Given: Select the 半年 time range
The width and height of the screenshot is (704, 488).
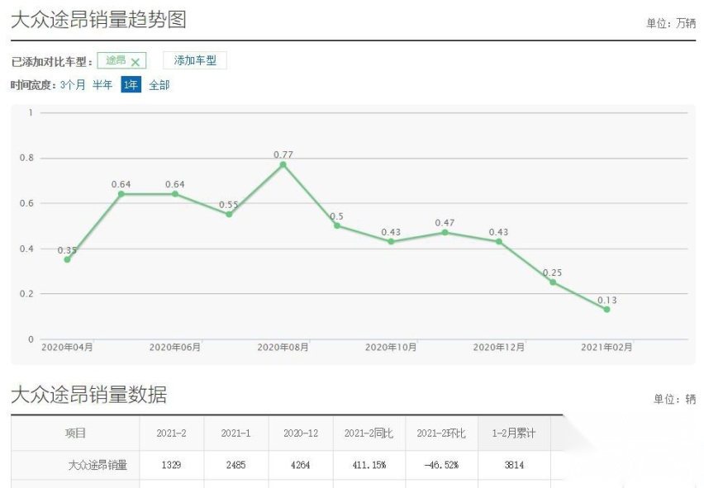Looking at the screenshot, I should (x=102, y=85).
